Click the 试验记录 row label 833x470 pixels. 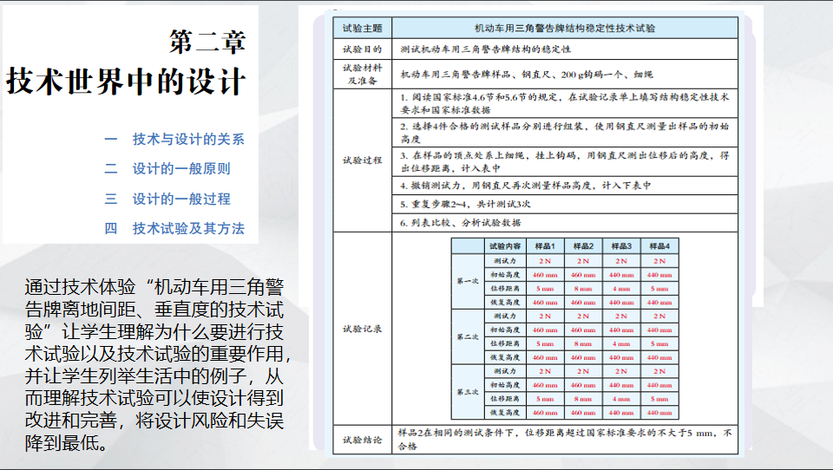click(x=362, y=329)
